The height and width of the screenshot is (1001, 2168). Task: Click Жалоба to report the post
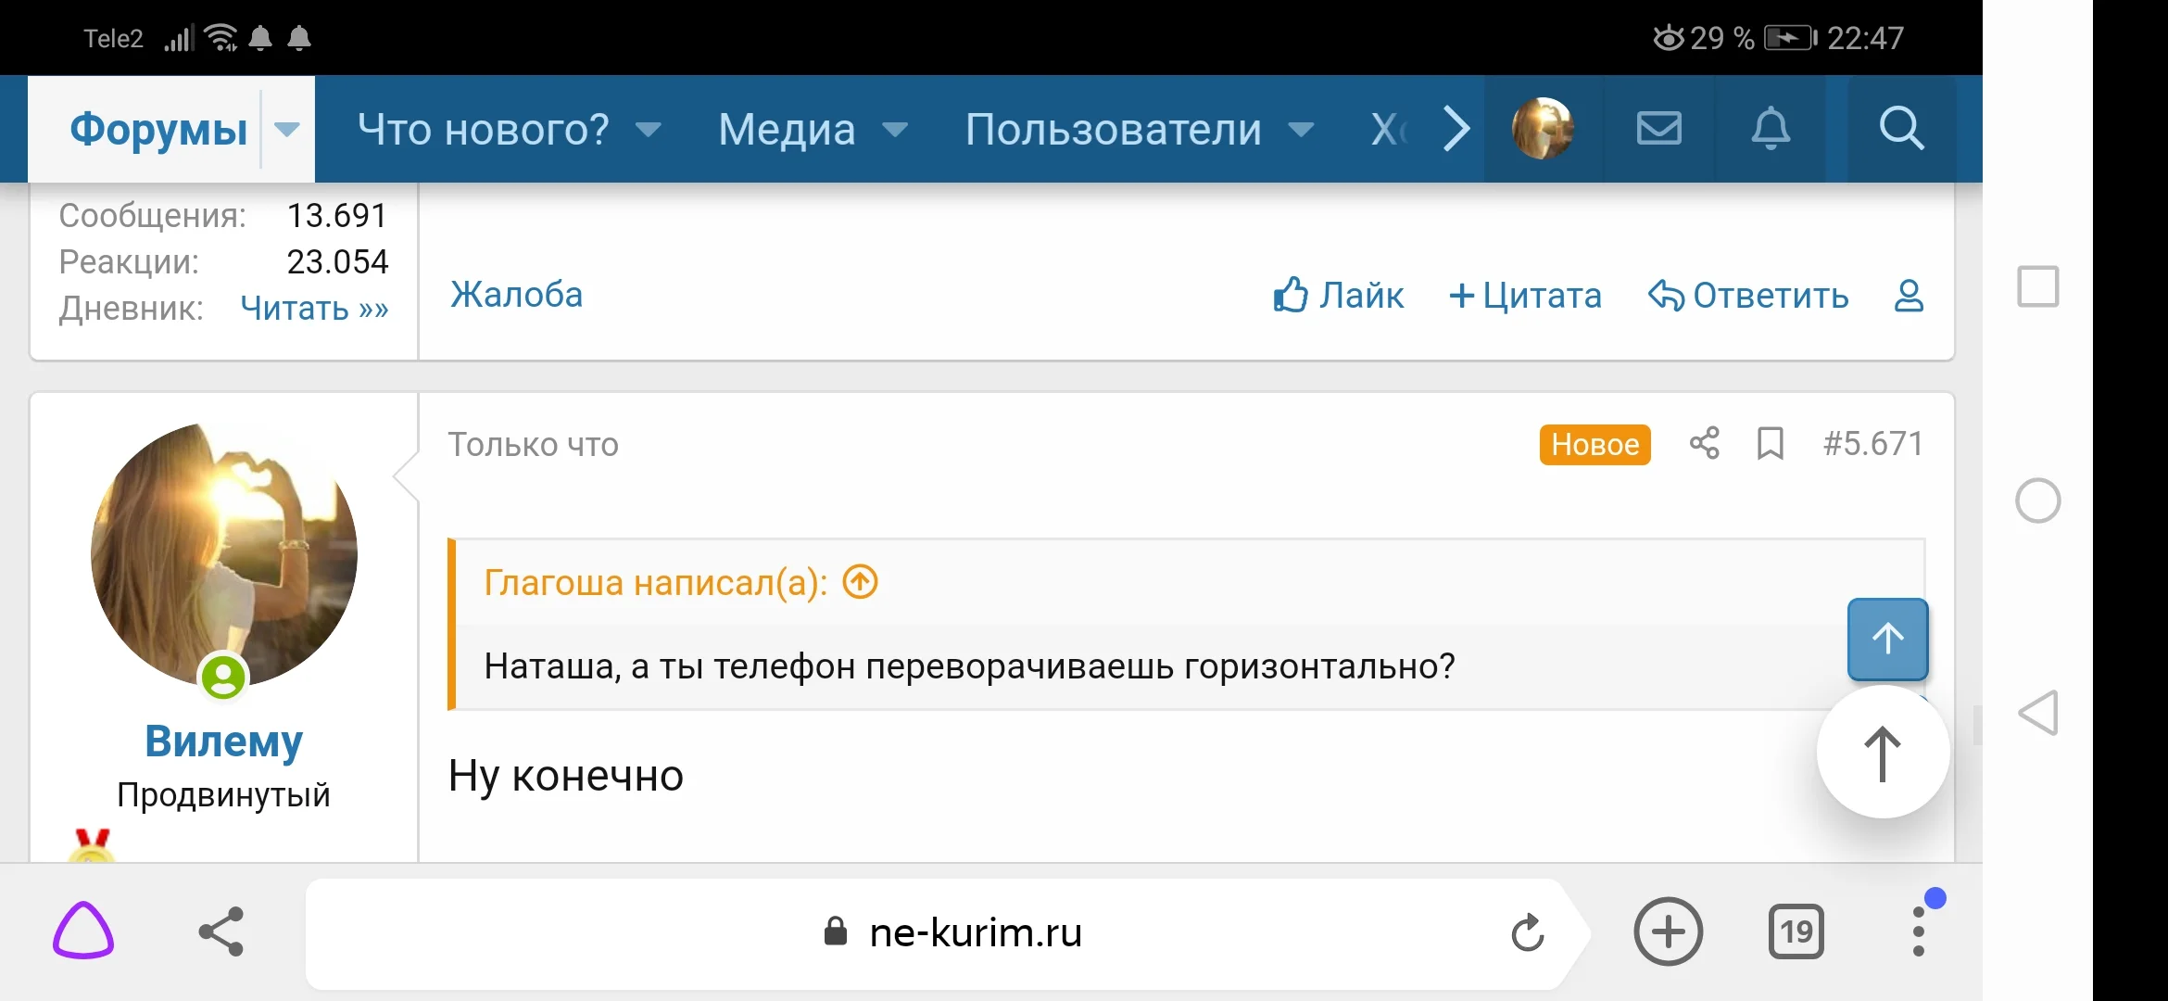pos(516,295)
